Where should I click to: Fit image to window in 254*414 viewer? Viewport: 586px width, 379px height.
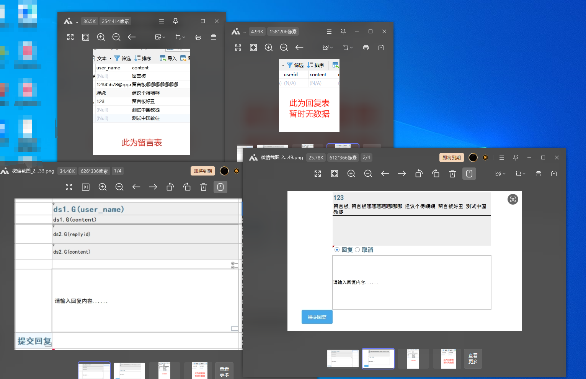pos(86,37)
